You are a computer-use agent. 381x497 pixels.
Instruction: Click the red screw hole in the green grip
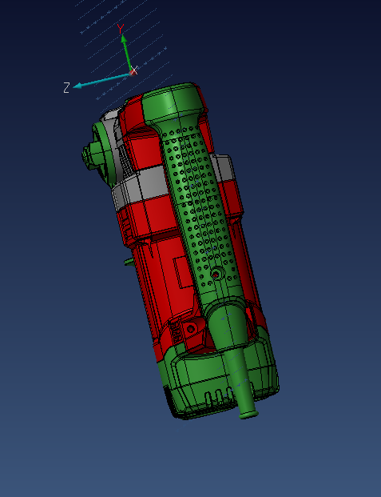tap(216, 275)
